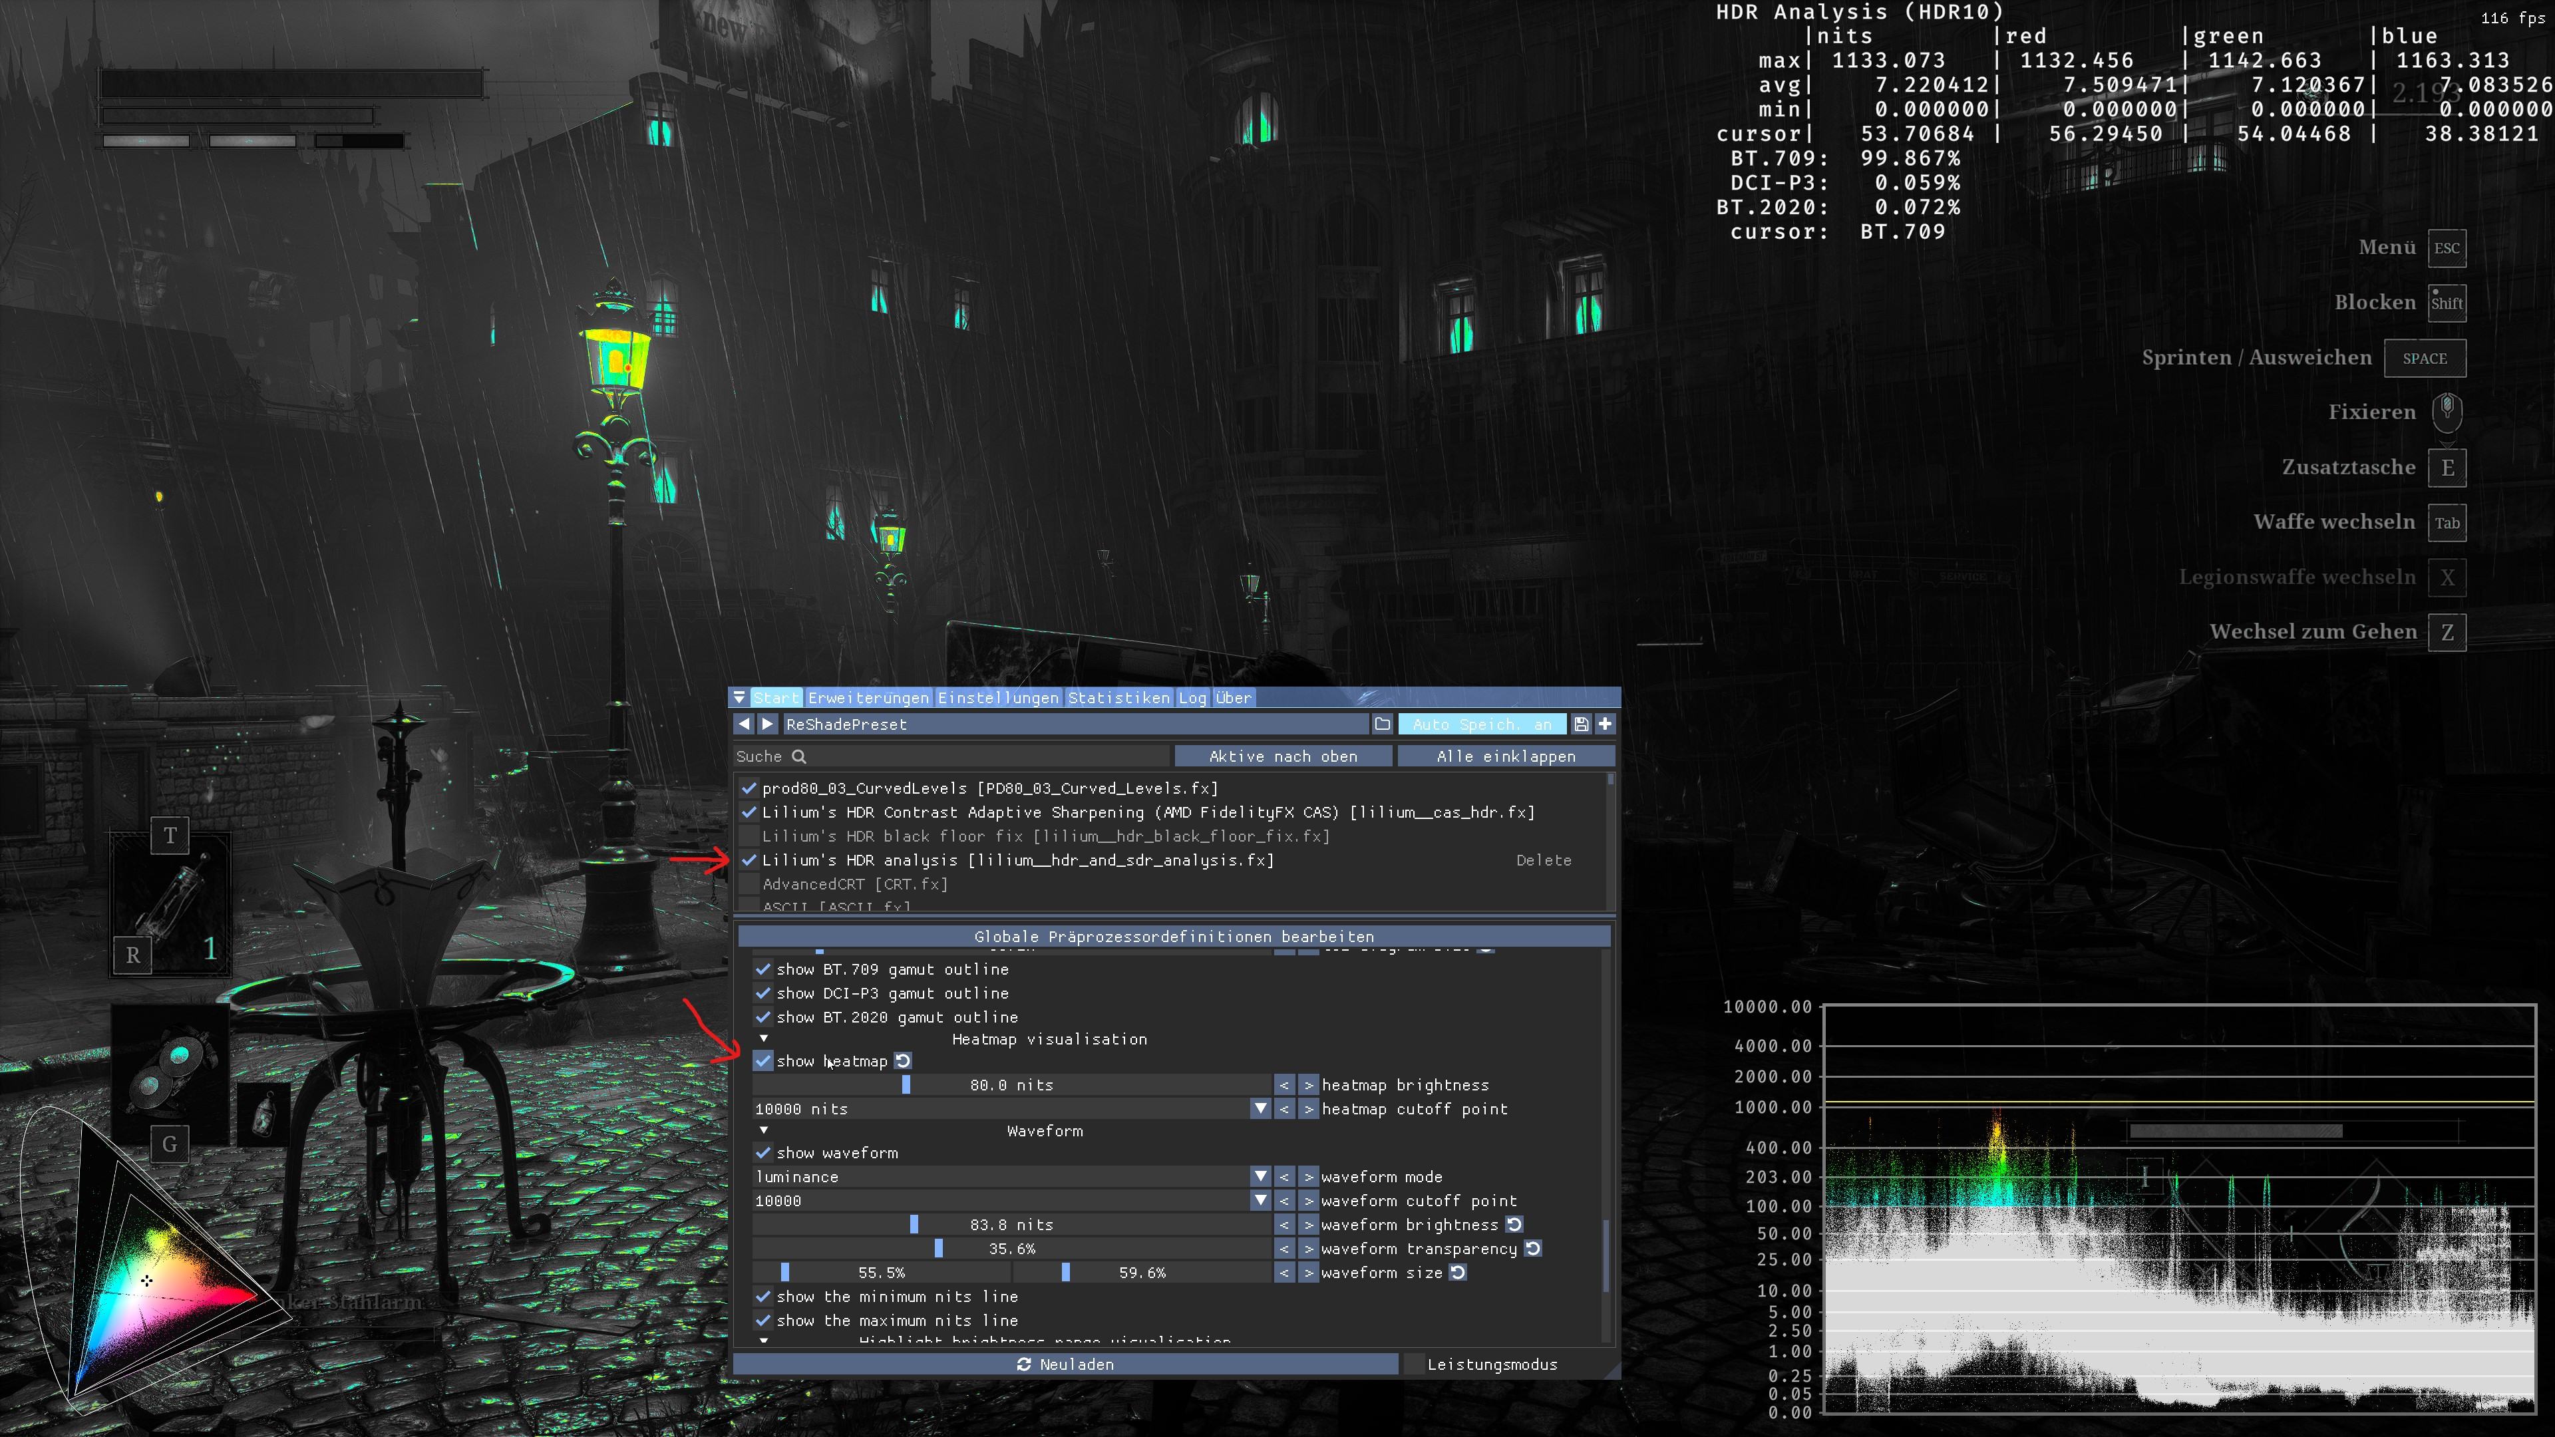The image size is (2555, 1437).
Task: Add a new preset with the plus icon
Action: tap(1605, 724)
